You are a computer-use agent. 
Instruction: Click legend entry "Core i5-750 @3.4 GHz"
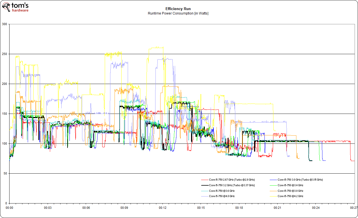(290, 185)
